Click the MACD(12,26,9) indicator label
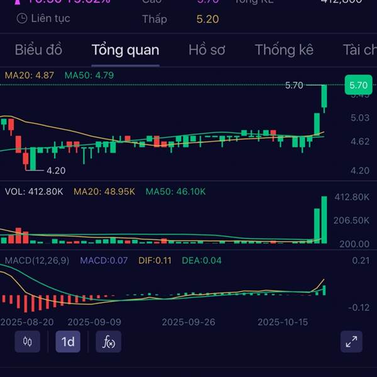The width and height of the screenshot is (377, 377). pos(37,261)
